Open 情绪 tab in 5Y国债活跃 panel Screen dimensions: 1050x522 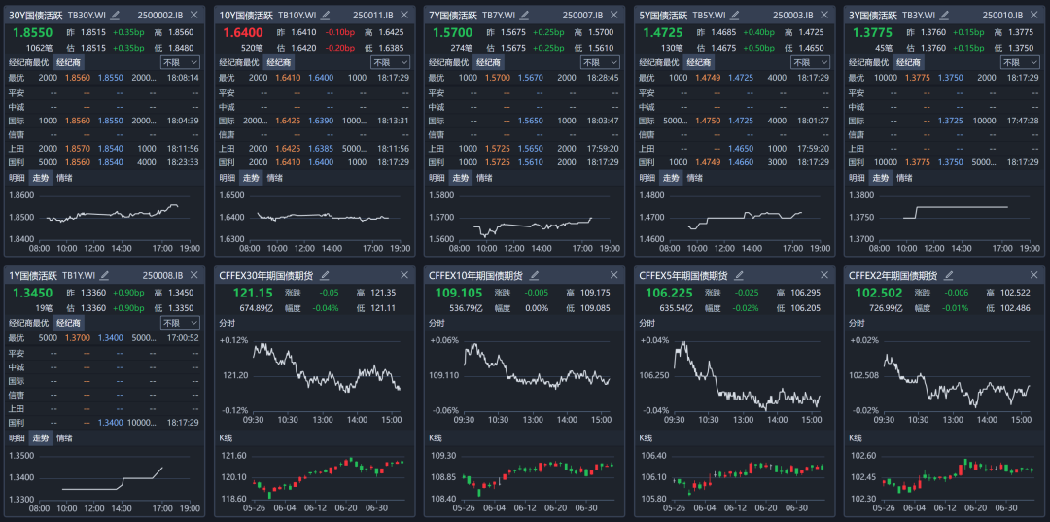[695, 178]
